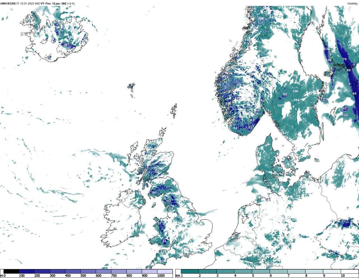The image size is (359, 278).
Task: Click the '188' visibility value over Sweden
Action: [x=296, y=91]
